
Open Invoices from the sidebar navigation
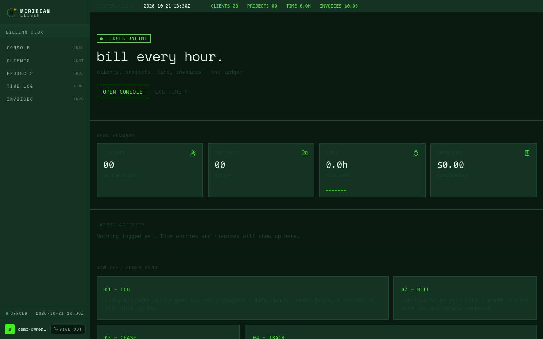(45, 99)
